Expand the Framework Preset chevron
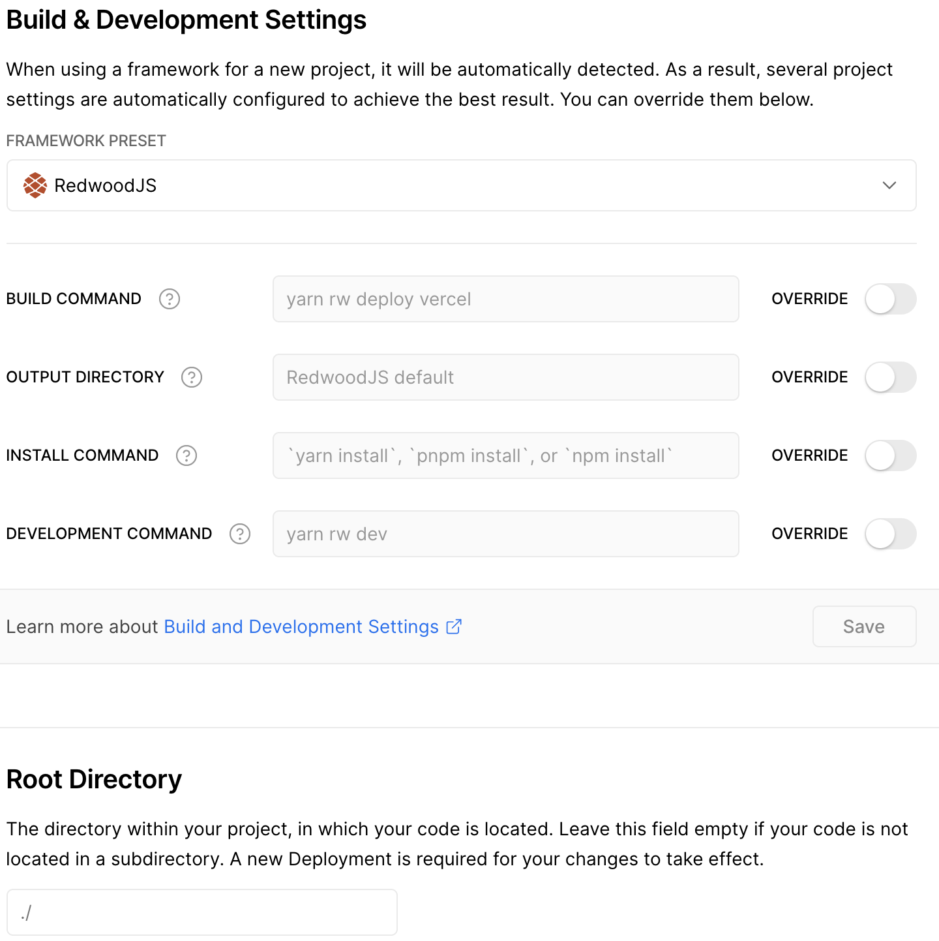Image resolution: width=939 pixels, height=941 pixels. click(x=889, y=185)
